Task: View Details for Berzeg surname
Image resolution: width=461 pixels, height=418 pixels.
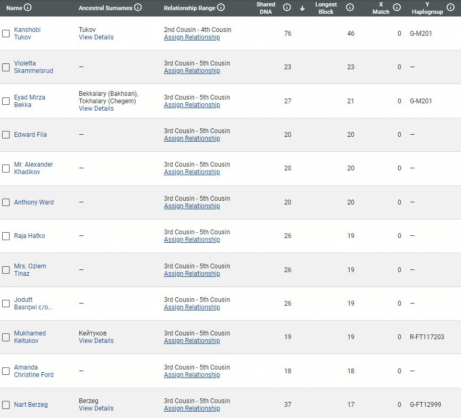Action: [96, 408]
